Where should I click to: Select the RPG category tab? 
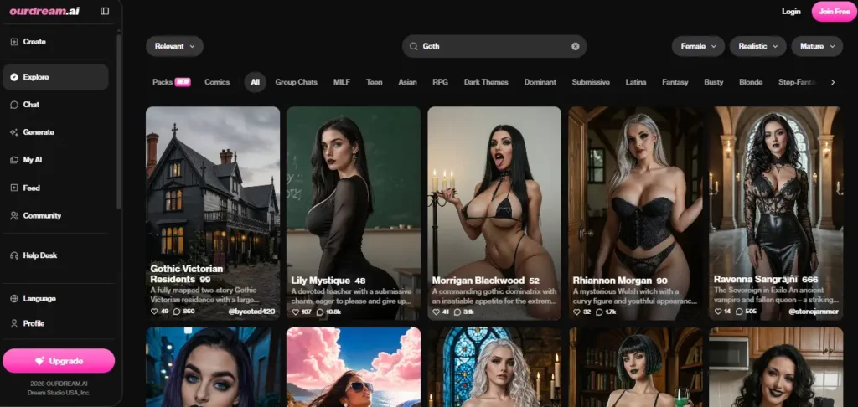click(440, 82)
